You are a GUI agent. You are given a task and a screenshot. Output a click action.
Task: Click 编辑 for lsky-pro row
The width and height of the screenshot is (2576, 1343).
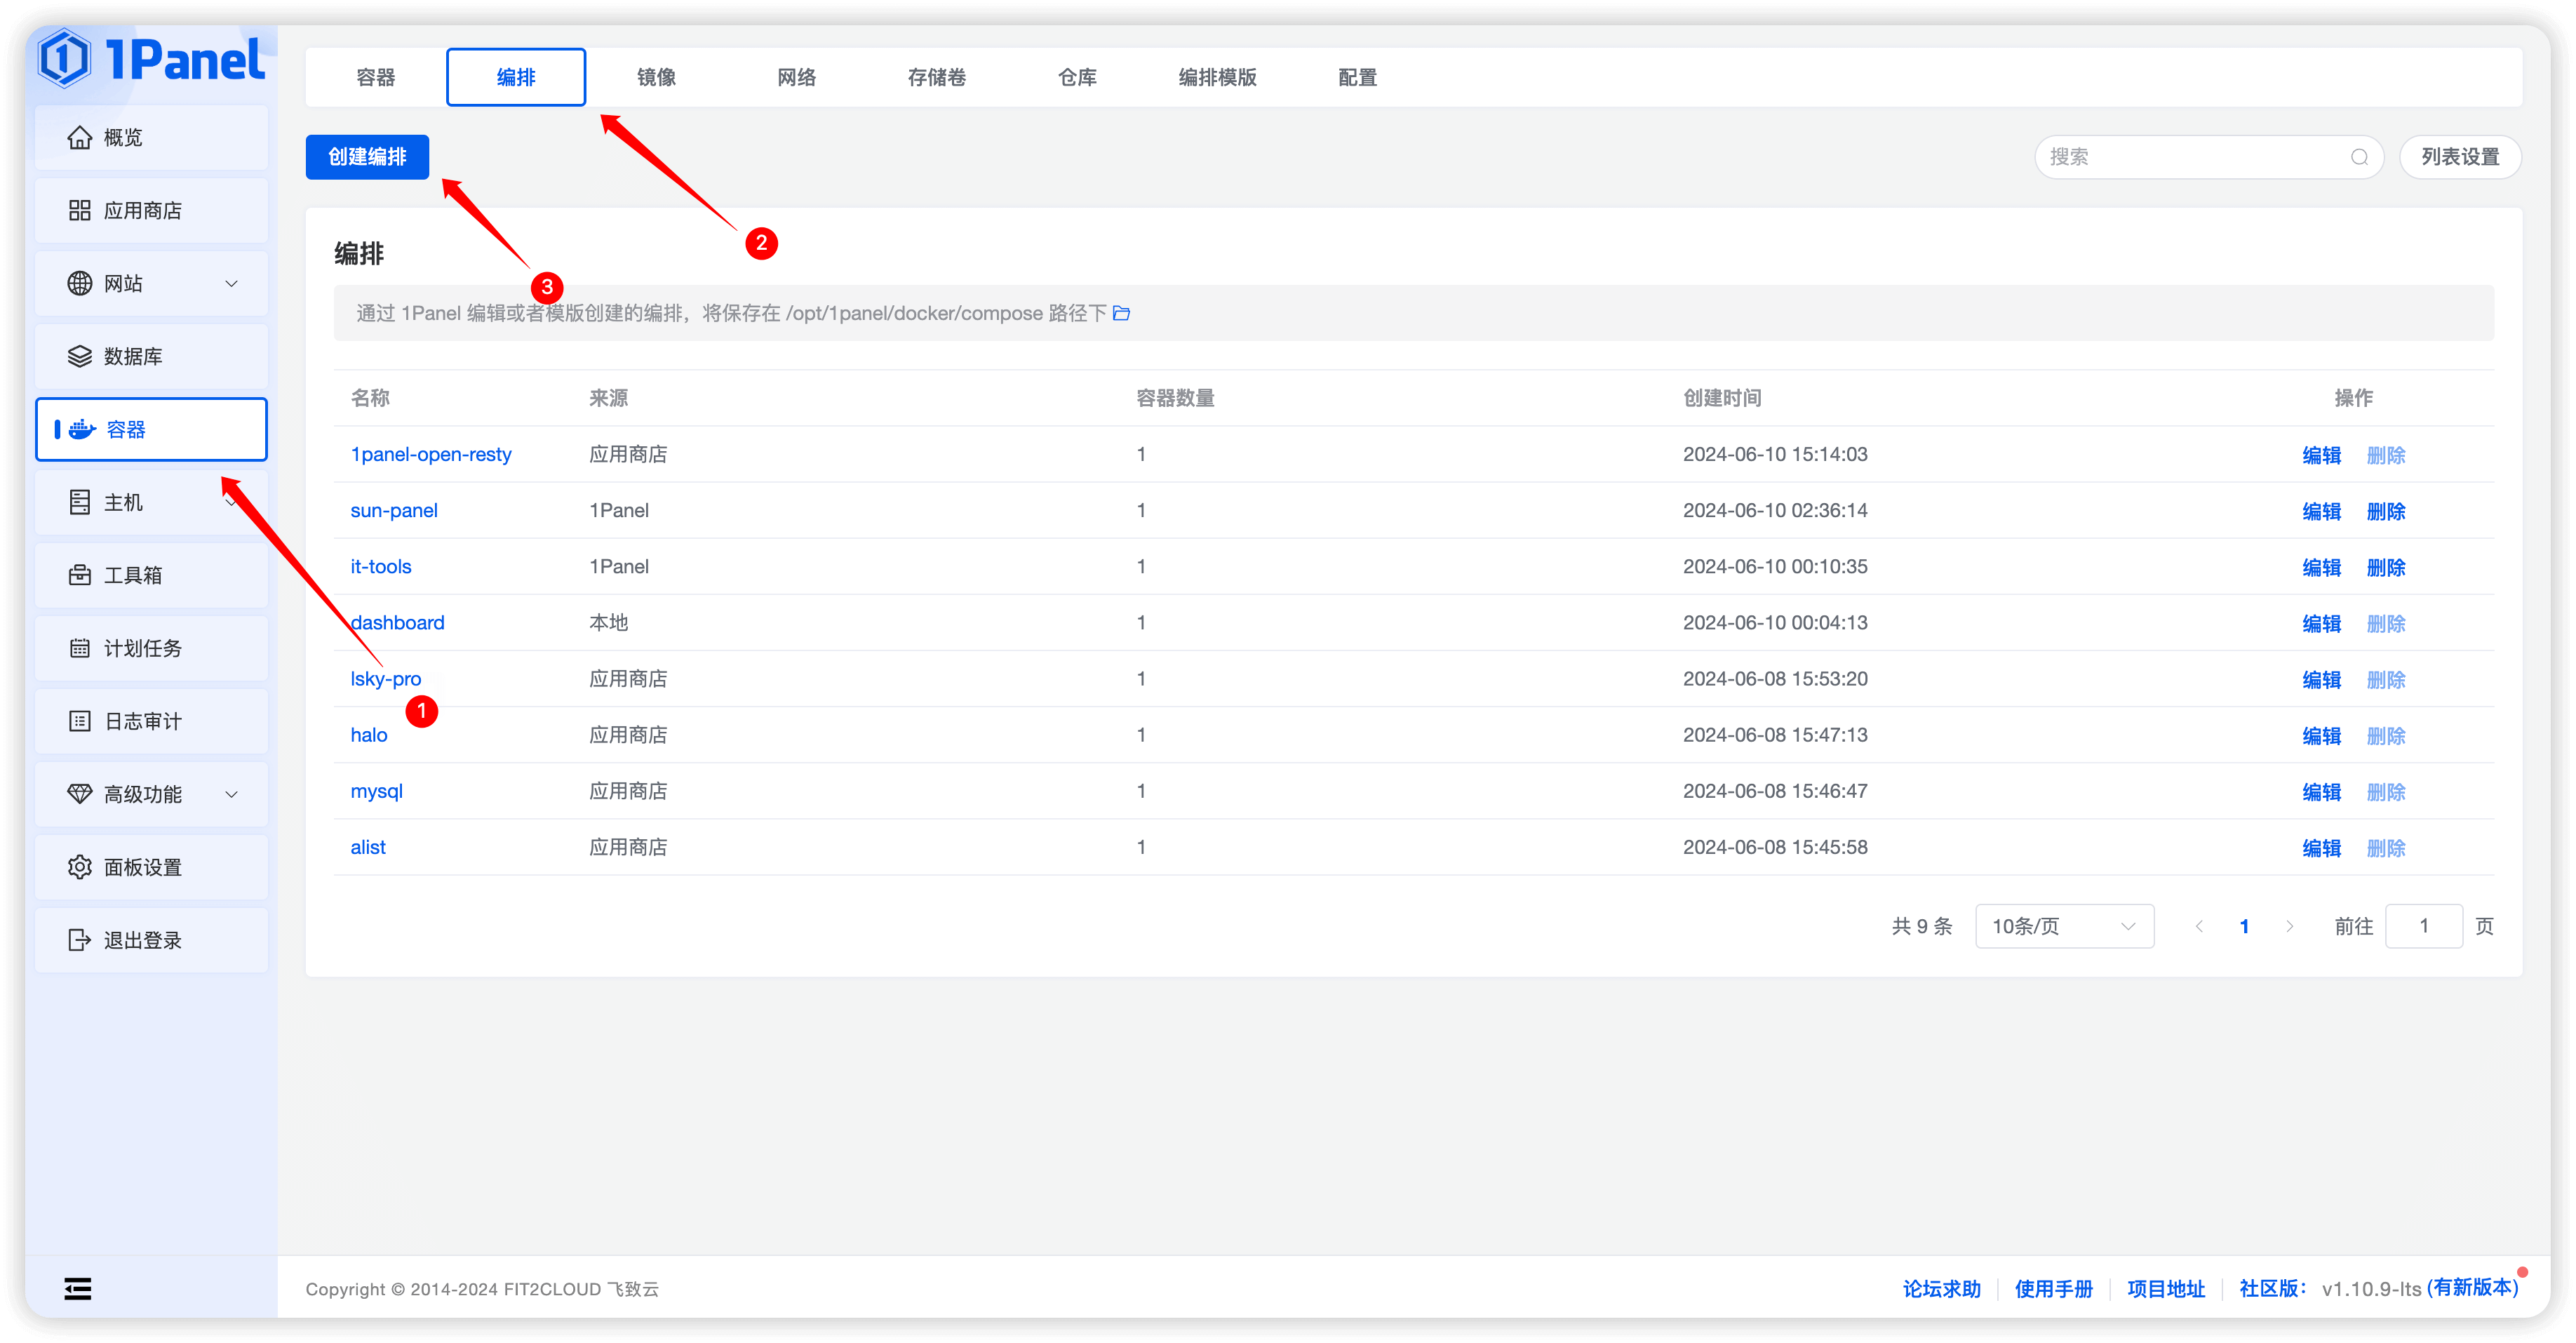pos(2321,679)
